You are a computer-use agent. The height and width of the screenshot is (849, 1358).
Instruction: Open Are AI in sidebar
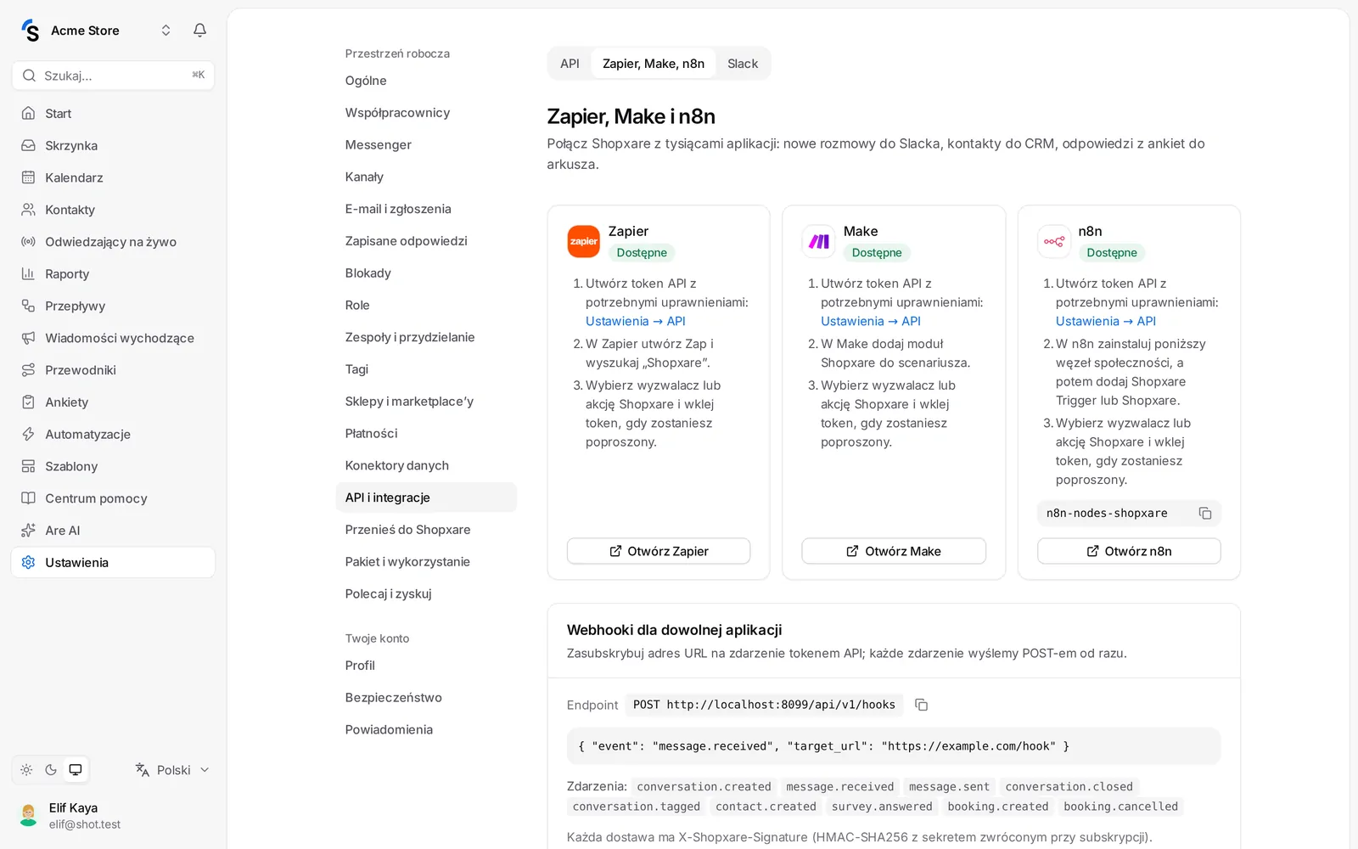(113, 531)
